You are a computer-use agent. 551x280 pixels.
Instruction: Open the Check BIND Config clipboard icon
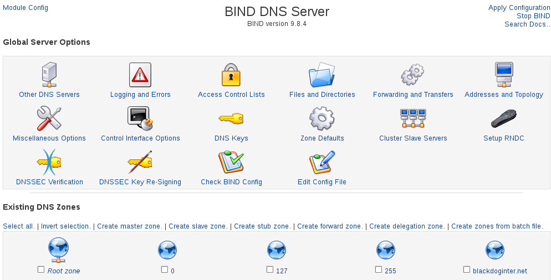click(x=231, y=162)
